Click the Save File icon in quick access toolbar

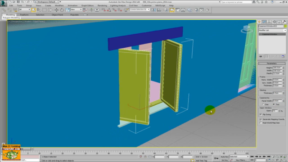18,2
